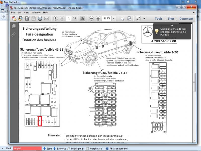Click fuse 47 in the engine fuse box

(40, 121)
